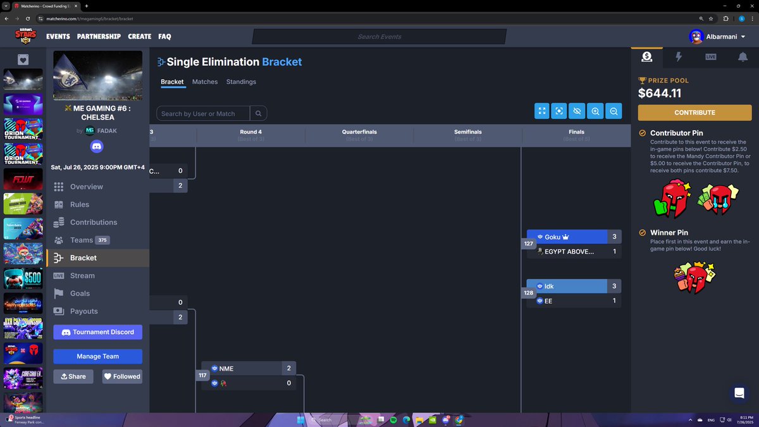
Task: Open the CREATE menu
Action: (x=139, y=37)
